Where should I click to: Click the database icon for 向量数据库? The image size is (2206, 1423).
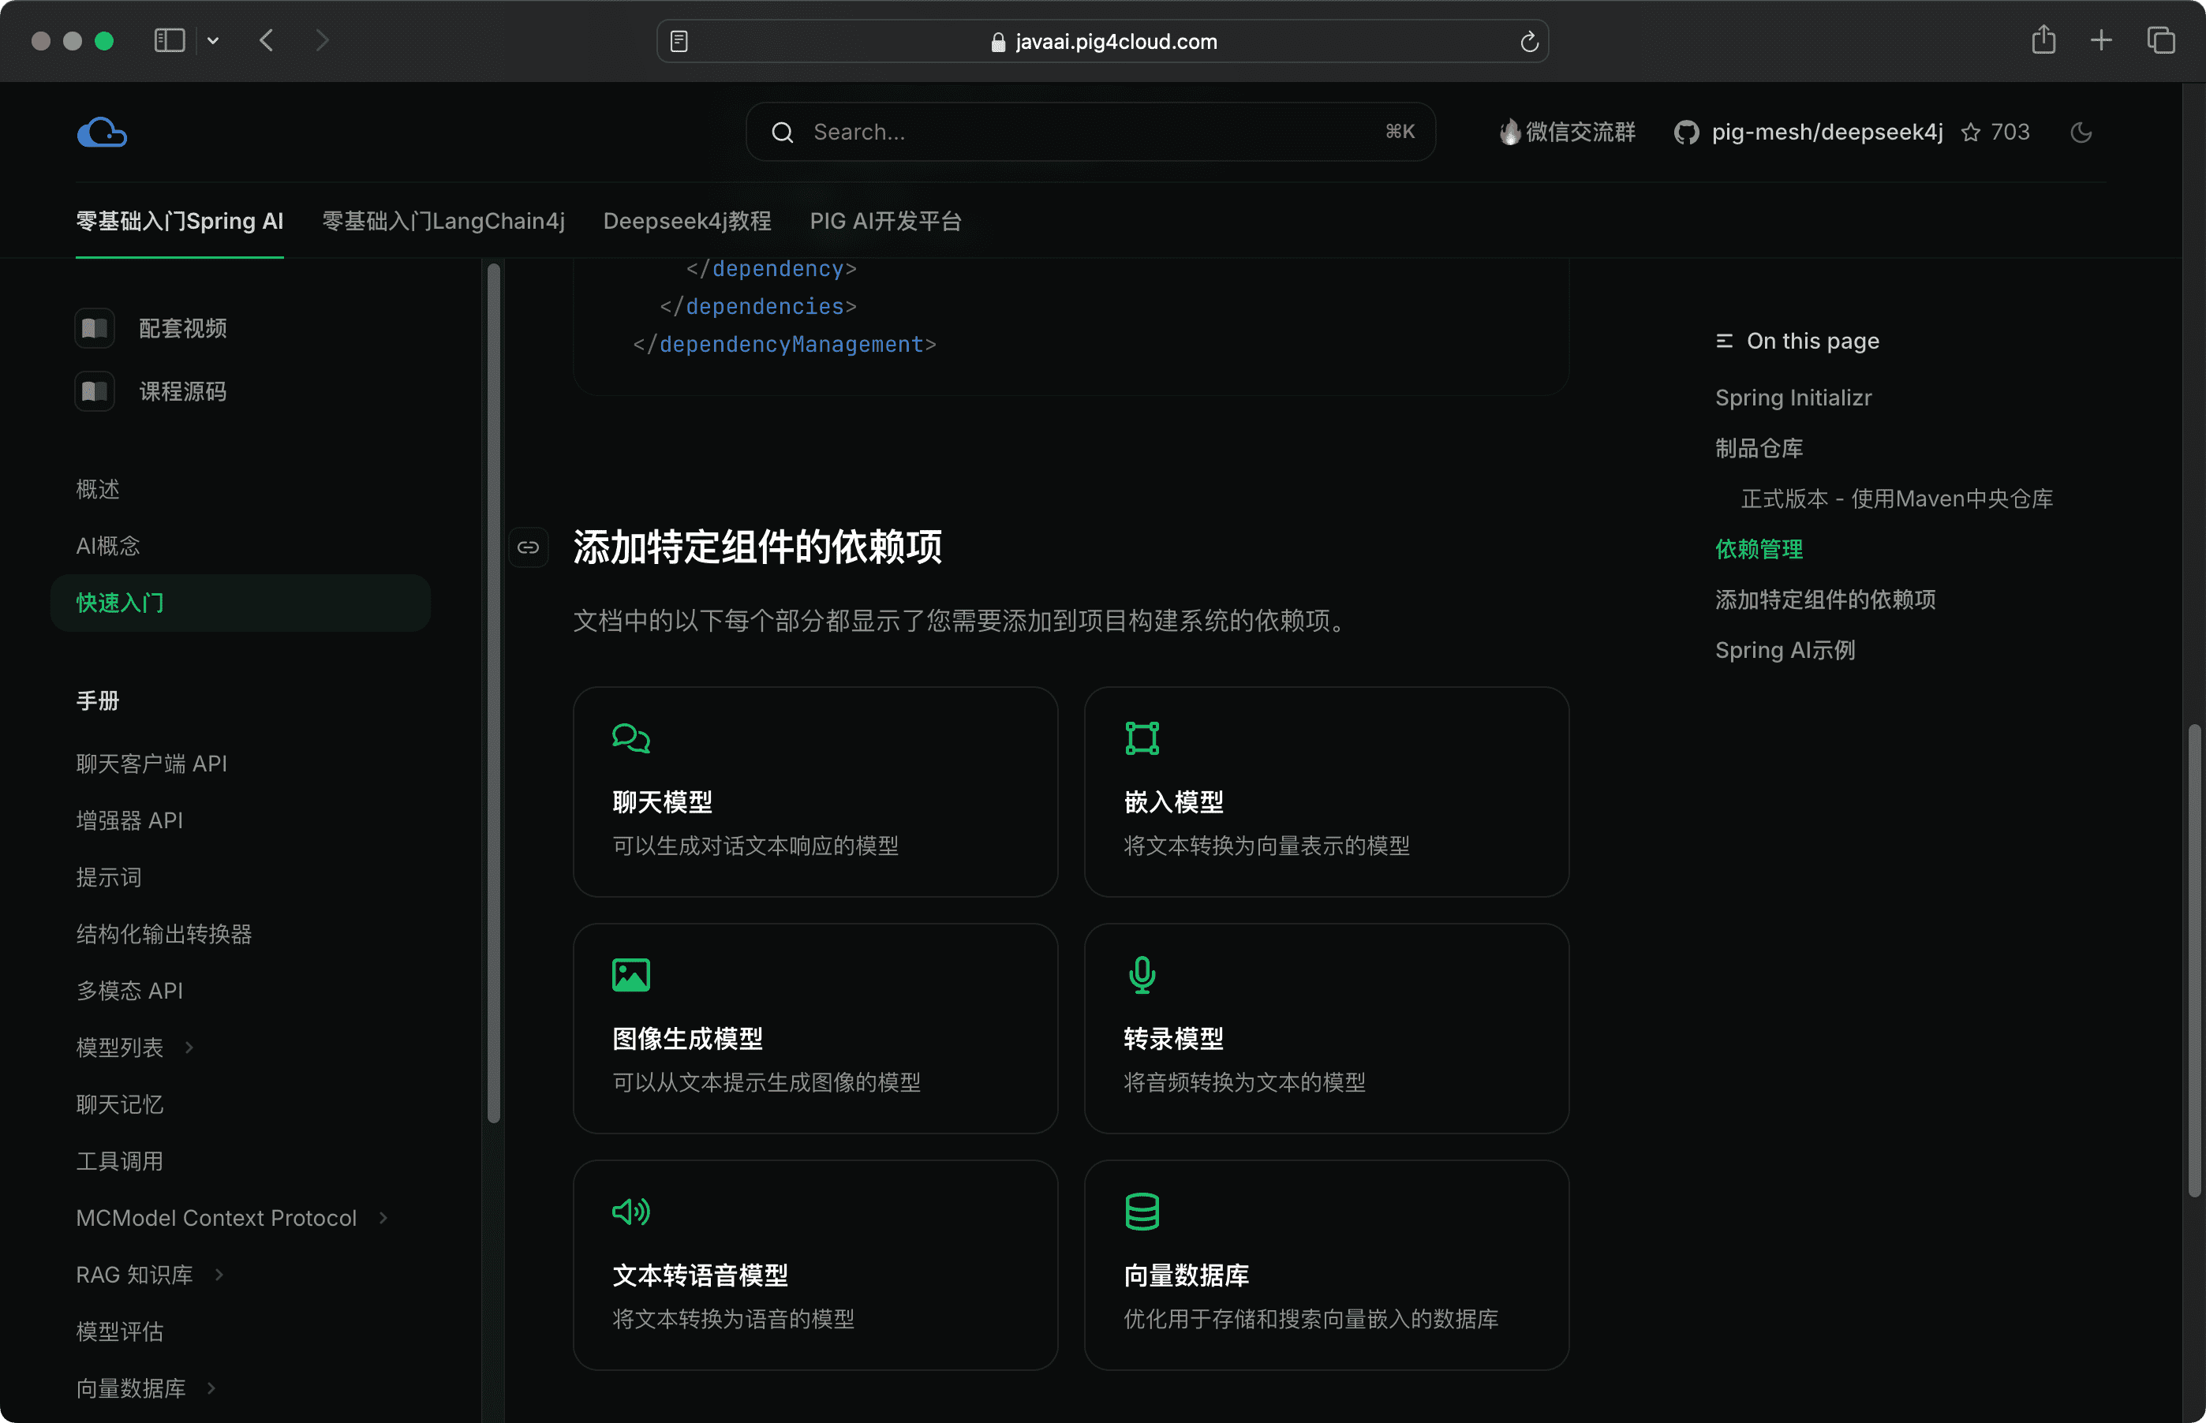(x=1142, y=1212)
